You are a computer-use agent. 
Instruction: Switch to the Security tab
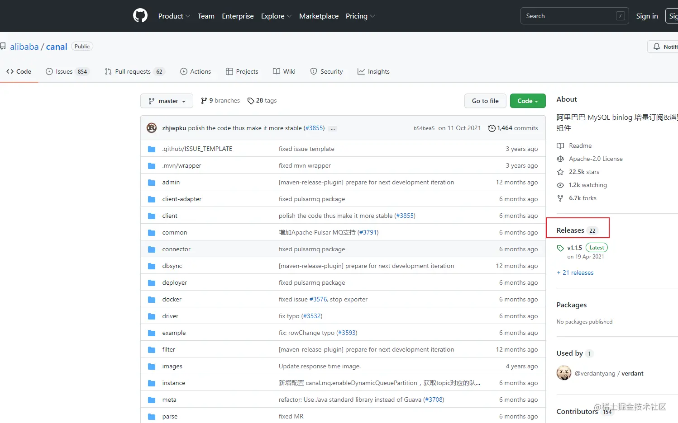327,71
